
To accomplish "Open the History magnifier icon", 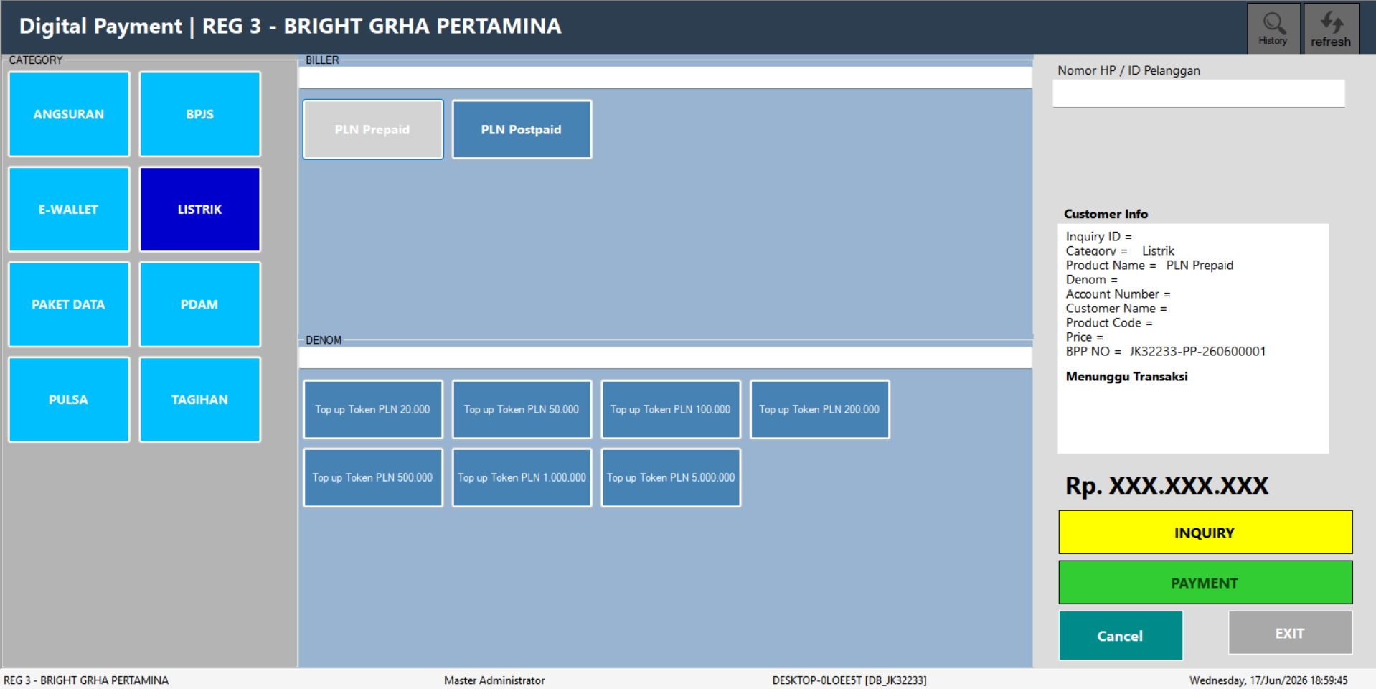I will click(x=1273, y=28).
